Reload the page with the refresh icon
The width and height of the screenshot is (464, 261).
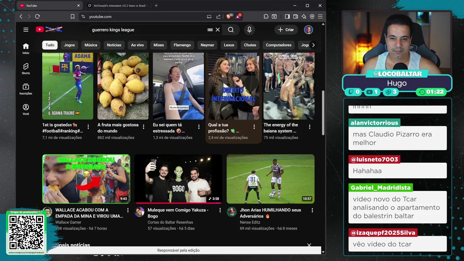pos(37,16)
